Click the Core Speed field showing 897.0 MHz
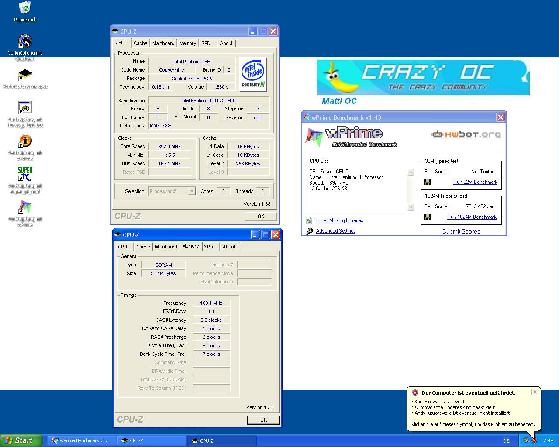This screenshot has height=447, width=559. [169, 147]
